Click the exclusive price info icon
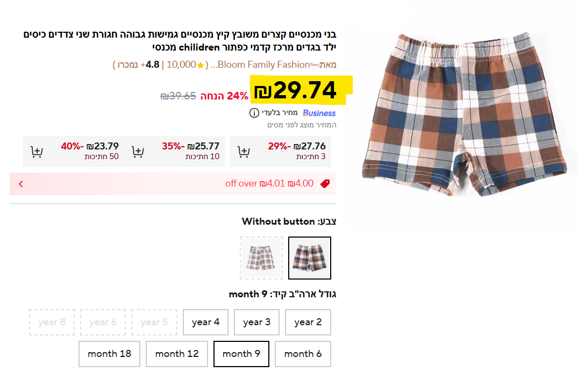 [254, 113]
